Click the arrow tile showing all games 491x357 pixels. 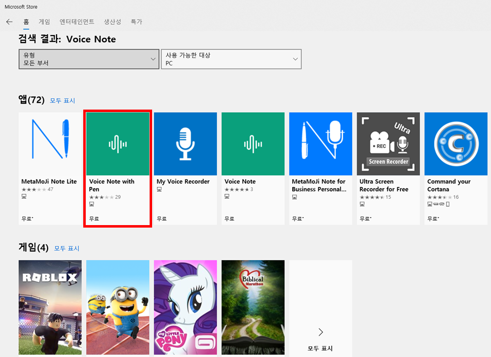coord(321,308)
